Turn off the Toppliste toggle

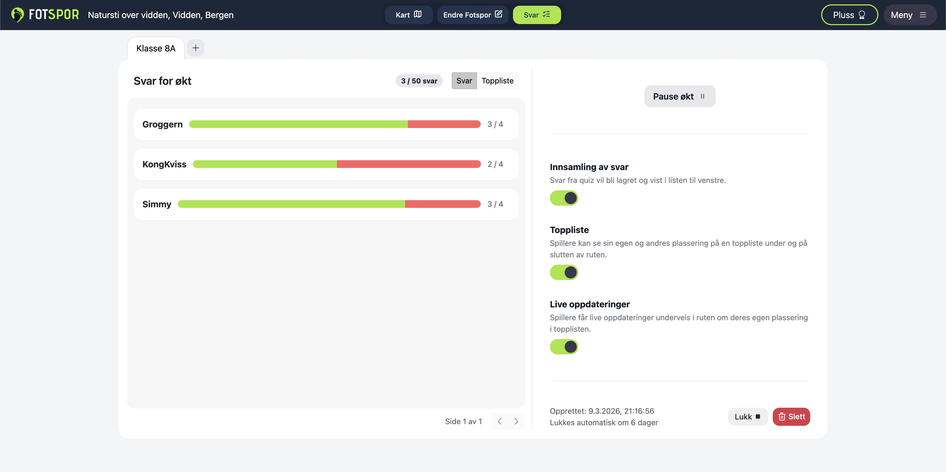click(x=564, y=272)
